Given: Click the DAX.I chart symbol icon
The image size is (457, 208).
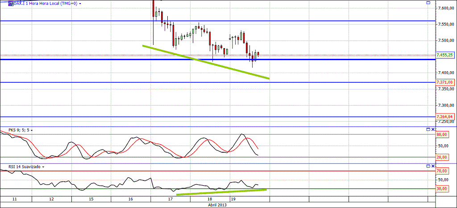Looking at the screenshot, I should (x=10, y=4).
